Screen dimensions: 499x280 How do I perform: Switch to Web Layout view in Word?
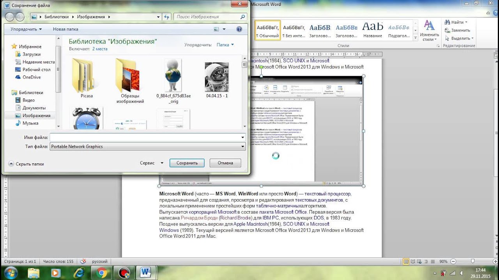click(x=420, y=261)
